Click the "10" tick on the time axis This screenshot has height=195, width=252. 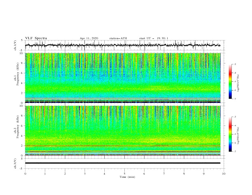tap(224, 174)
